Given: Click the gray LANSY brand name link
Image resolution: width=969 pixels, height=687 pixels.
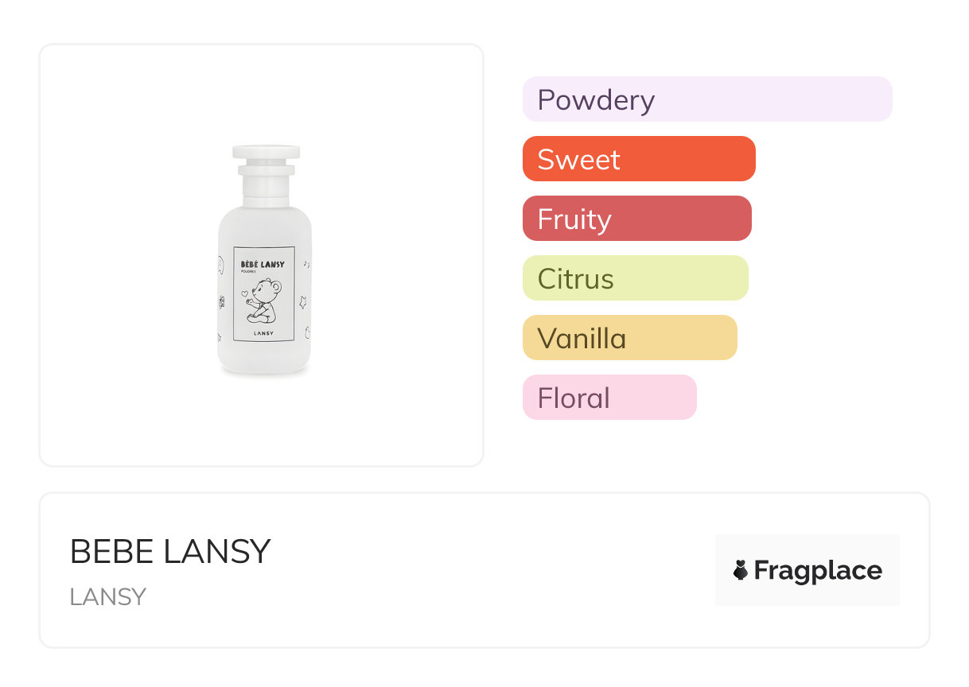Looking at the screenshot, I should click(x=108, y=597).
